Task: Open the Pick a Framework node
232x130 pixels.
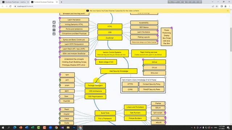Action: coord(105,118)
